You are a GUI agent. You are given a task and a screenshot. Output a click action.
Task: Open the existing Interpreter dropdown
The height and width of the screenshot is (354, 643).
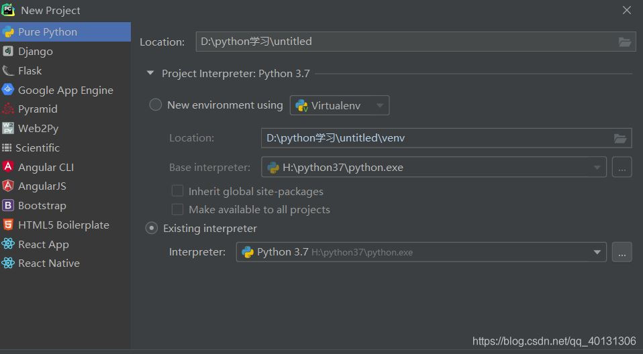point(421,252)
